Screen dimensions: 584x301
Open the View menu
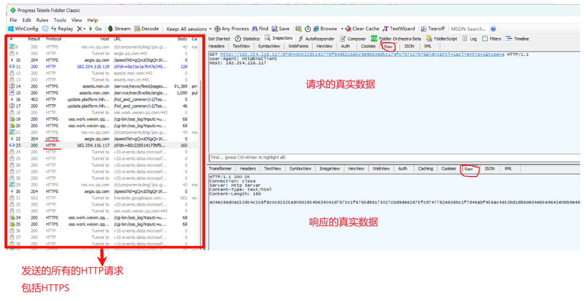coord(76,20)
